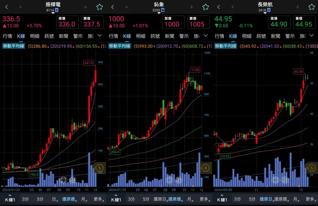
Task: Expand 振樺電 chart to fullscreen
Action: [64, 180]
